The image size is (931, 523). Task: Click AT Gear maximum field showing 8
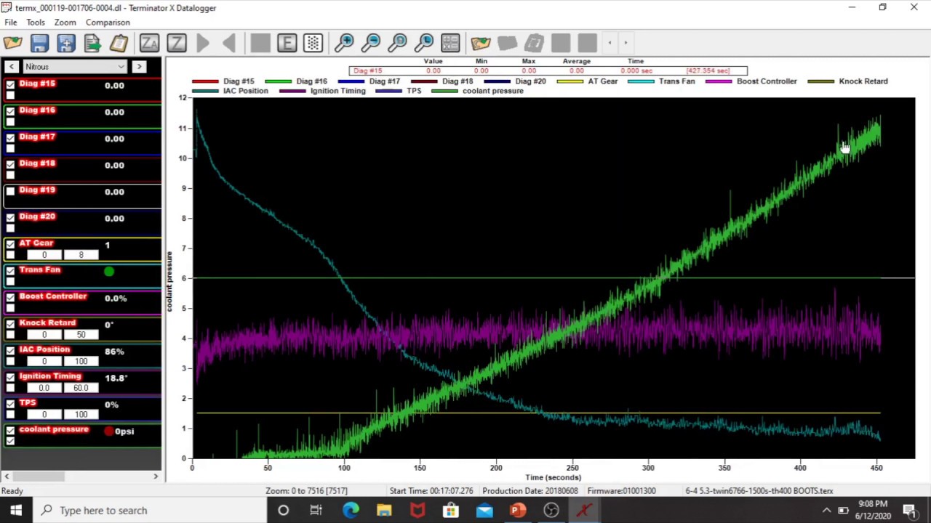pyautogui.click(x=81, y=255)
